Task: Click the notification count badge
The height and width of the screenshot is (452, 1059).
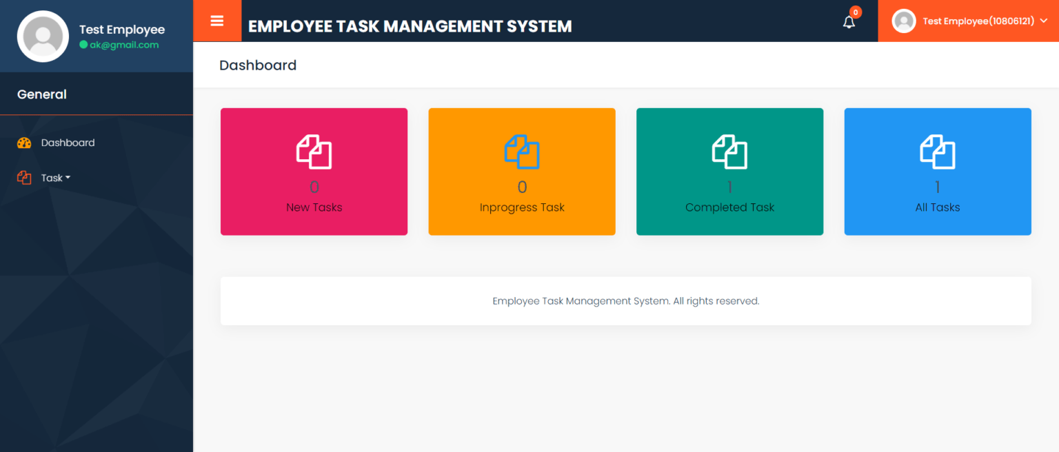Action: 855,12
